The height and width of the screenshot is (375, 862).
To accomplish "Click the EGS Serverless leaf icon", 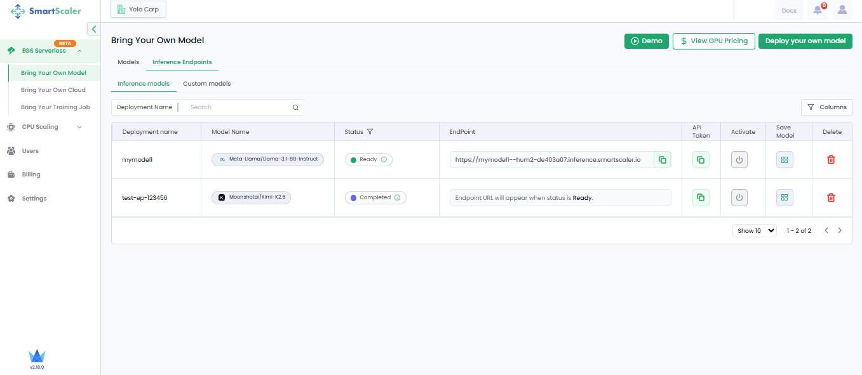I will click(11, 51).
